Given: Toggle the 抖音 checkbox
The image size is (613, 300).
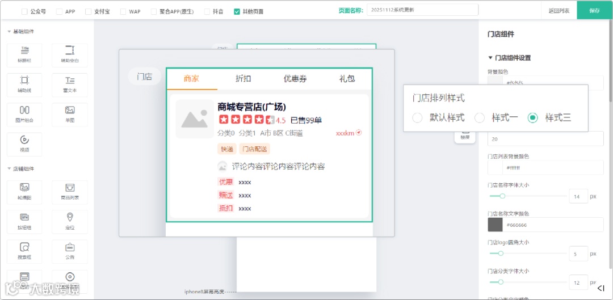Looking at the screenshot, I should pos(207,12).
